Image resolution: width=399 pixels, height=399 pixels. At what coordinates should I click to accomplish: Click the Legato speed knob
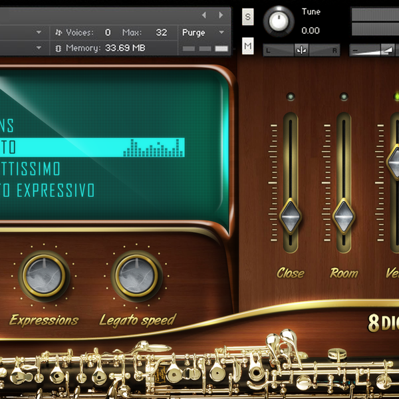point(137,275)
